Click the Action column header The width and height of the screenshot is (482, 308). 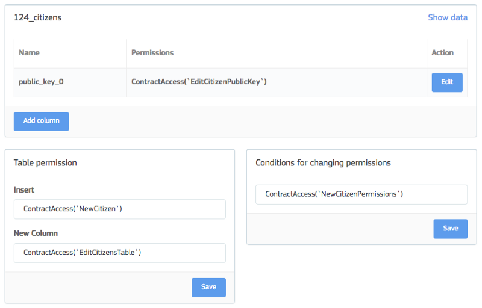point(442,53)
